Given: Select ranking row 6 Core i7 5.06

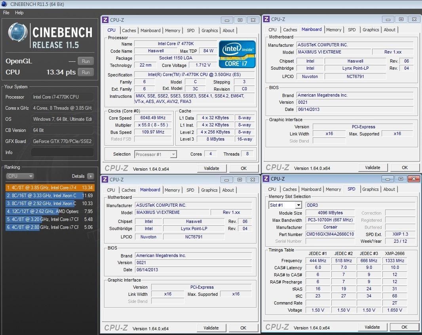Looking at the screenshot, I should click(50, 227).
